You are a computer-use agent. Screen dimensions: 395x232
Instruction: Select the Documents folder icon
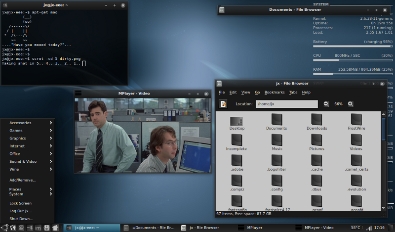[x=277, y=119]
